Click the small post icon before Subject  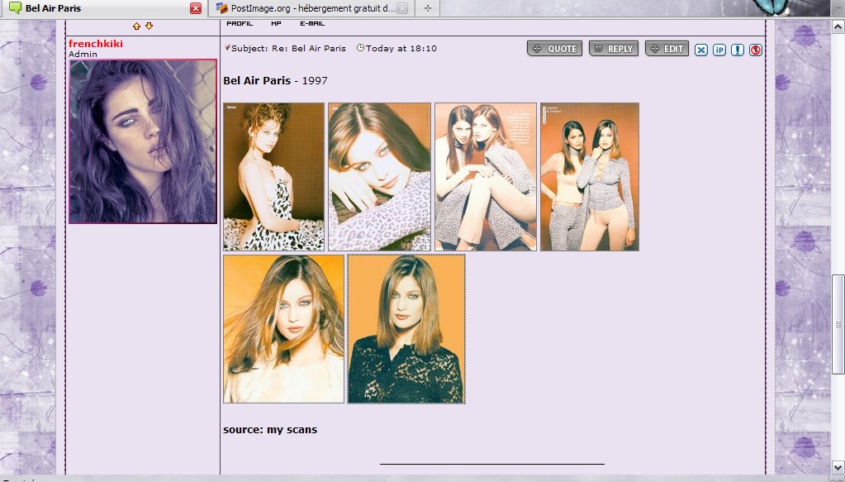pos(227,47)
